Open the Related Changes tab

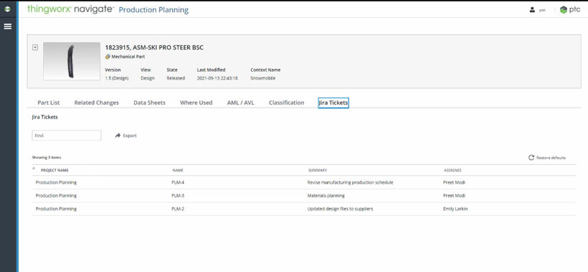click(x=96, y=103)
